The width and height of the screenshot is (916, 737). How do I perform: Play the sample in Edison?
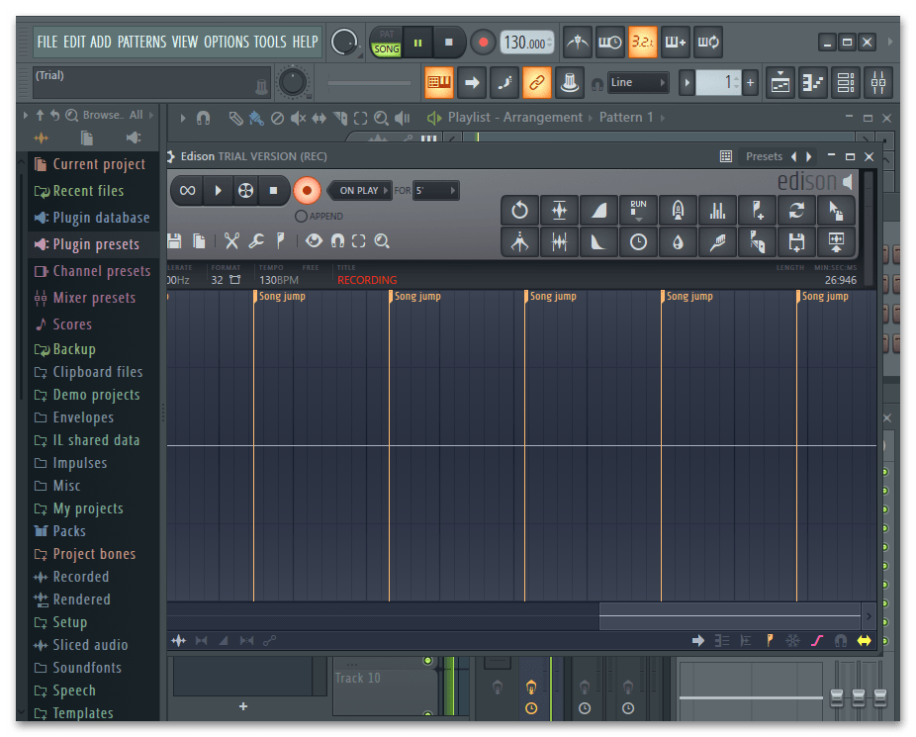[218, 190]
